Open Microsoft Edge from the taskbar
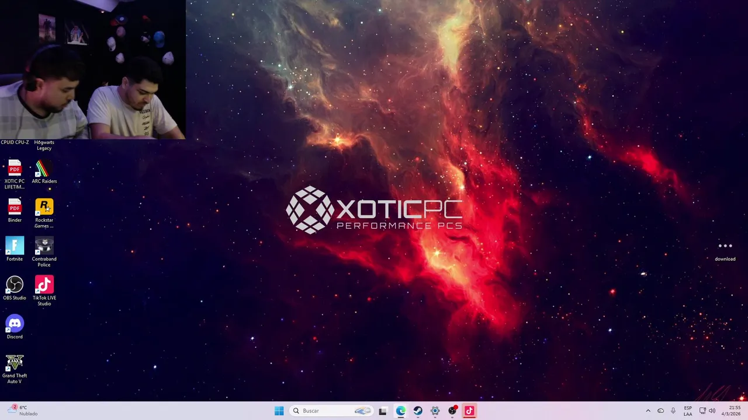The height and width of the screenshot is (420, 748). [x=400, y=411]
